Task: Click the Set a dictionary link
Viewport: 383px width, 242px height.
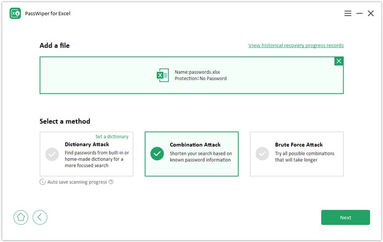Action: (112, 137)
